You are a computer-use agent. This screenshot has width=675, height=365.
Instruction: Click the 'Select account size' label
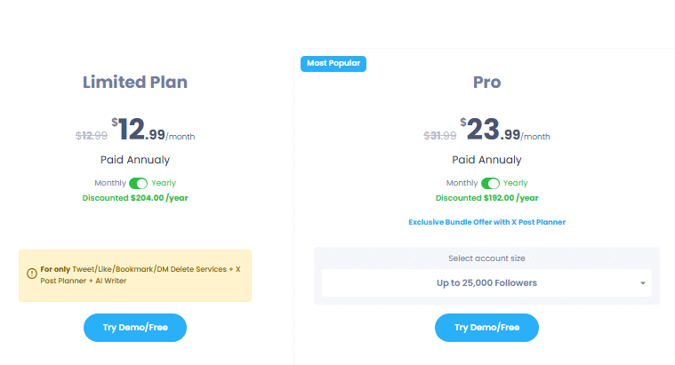pyautogui.click(x=486, y=258)
